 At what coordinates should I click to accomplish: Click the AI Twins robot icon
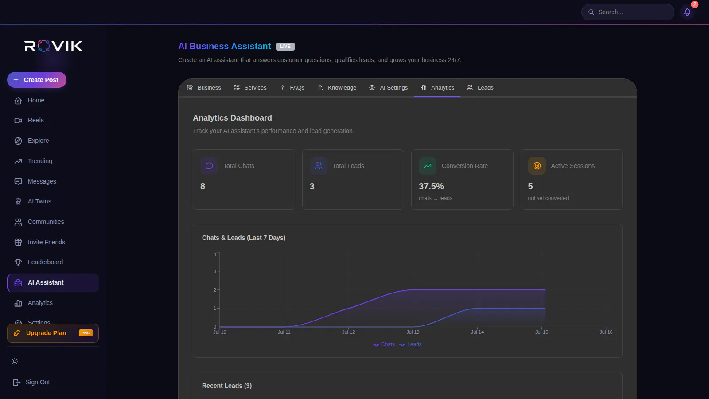point(18,202)
